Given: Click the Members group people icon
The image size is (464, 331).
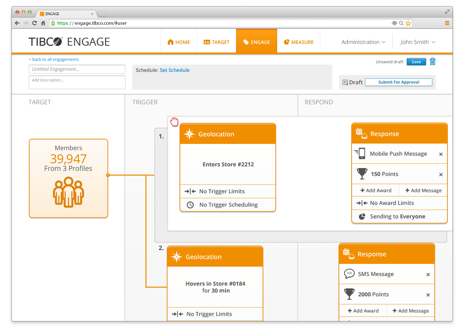Looking at the screenshot, I should pyautogui.click(x=69, y=192).
